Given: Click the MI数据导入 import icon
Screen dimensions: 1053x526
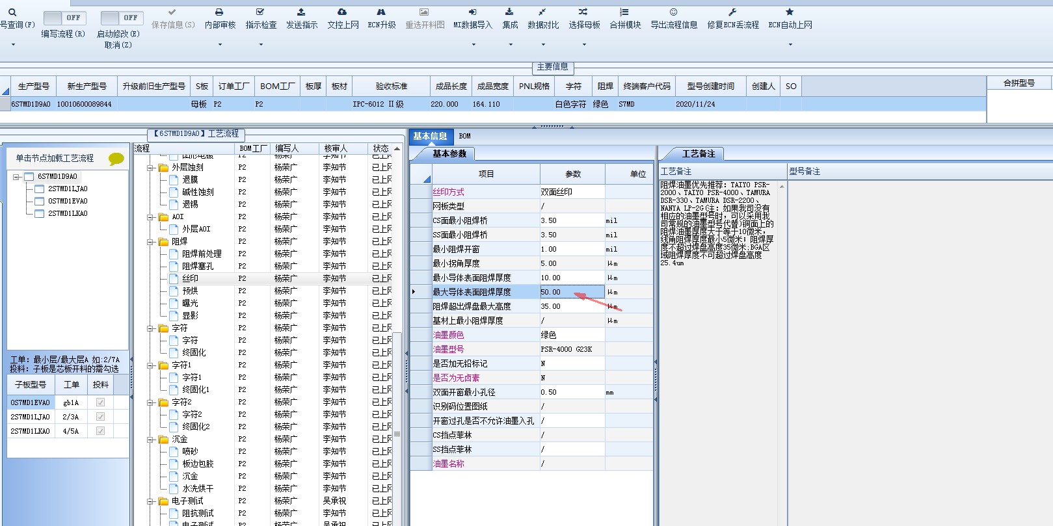Looking at the screenshot, I should point(473,12).
